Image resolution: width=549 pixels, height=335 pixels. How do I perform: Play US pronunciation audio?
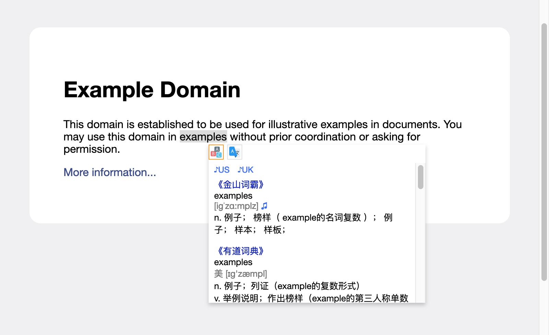[x=222, y=170]
